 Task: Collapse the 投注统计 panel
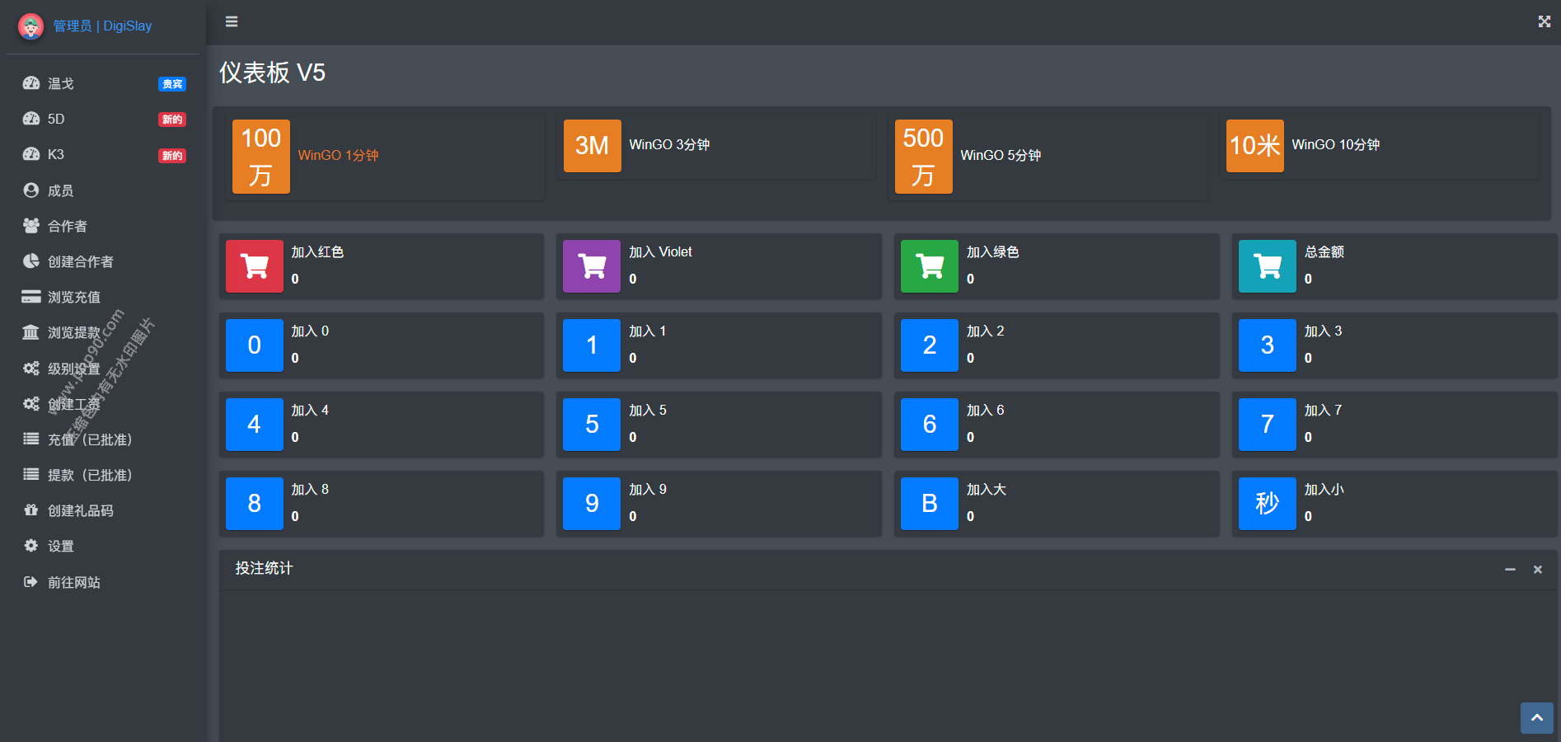click(x=1510, y=570)
